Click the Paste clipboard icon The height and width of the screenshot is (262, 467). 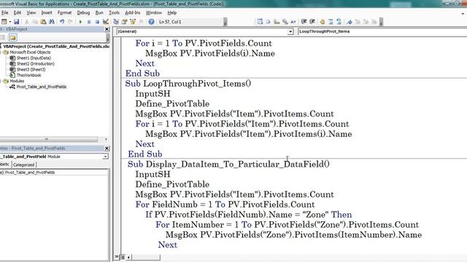click(x=43, y=22)
